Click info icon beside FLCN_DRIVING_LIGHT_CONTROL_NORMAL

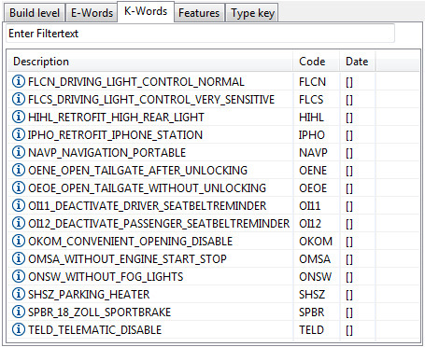(19, 81)
